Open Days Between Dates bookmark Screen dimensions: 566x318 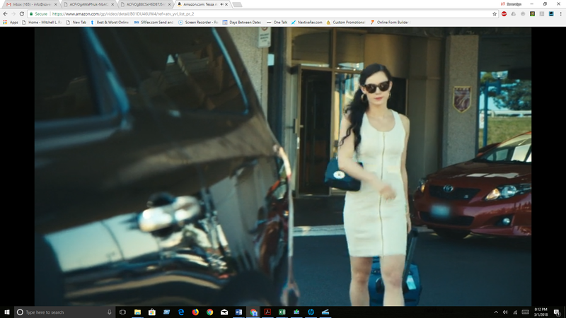pos(241,23)
